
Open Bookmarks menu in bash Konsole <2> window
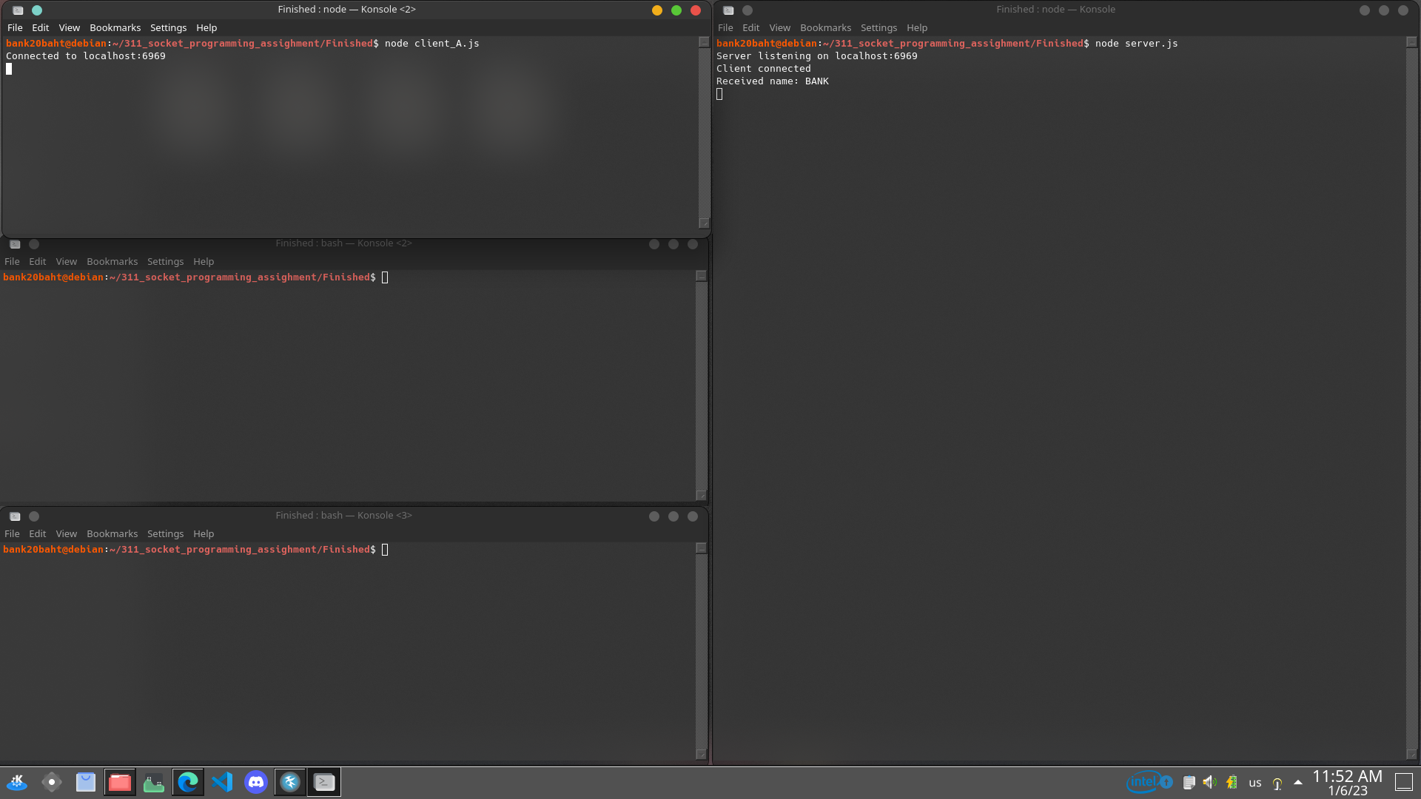coord(112,261)
